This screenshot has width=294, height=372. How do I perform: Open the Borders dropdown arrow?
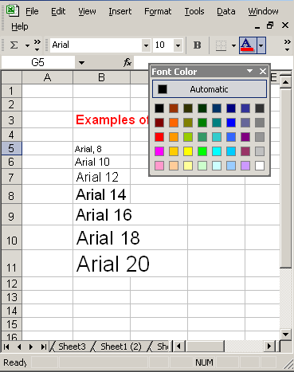pos(233,45)
